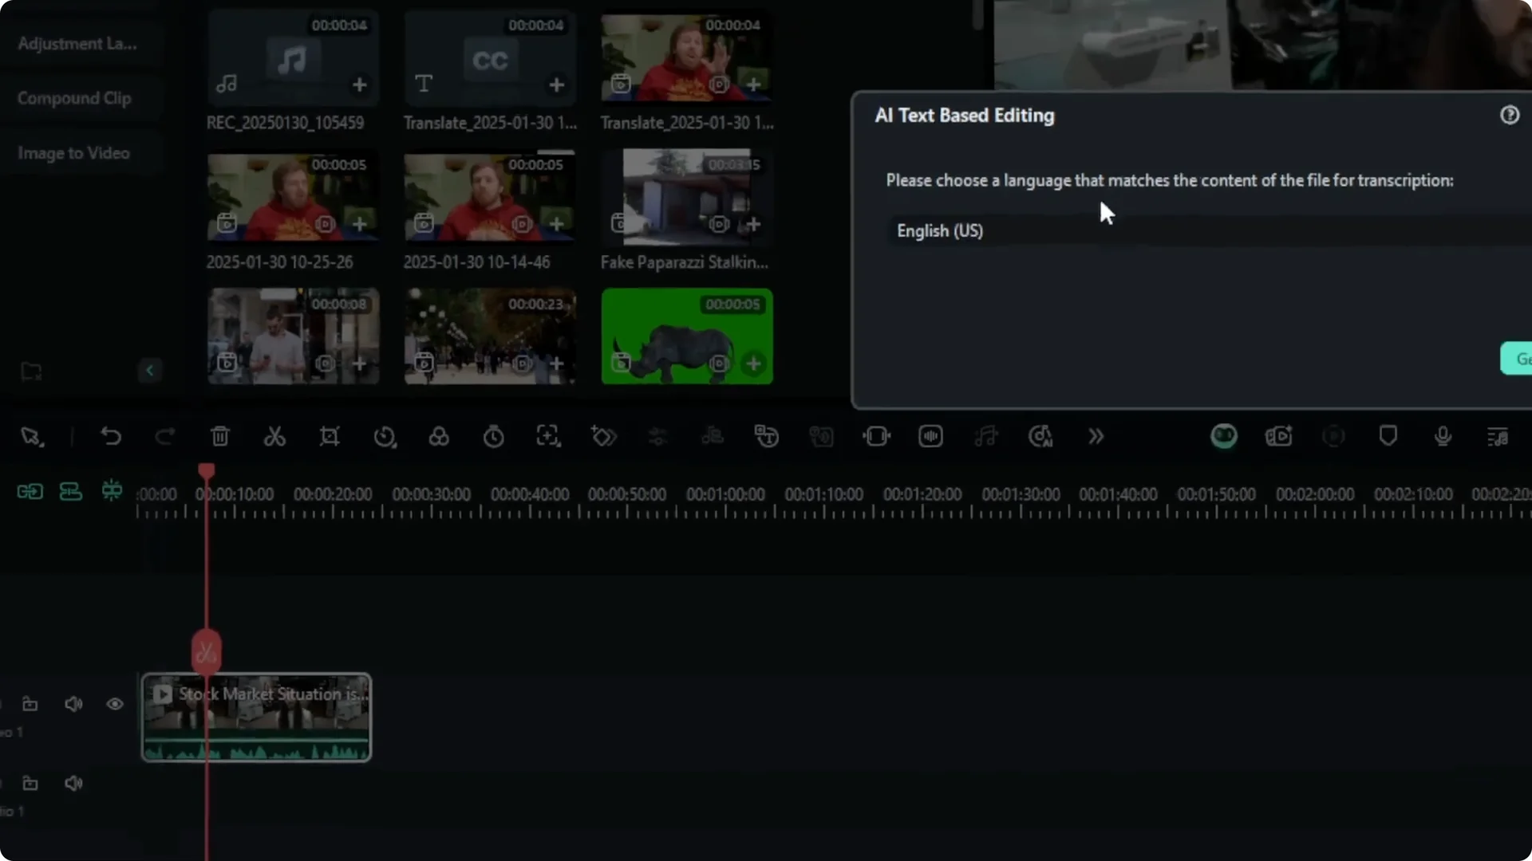The image size is (1532, 861).
Task: Toggle visibility of the video track eye icon
Action: [115, 703]
